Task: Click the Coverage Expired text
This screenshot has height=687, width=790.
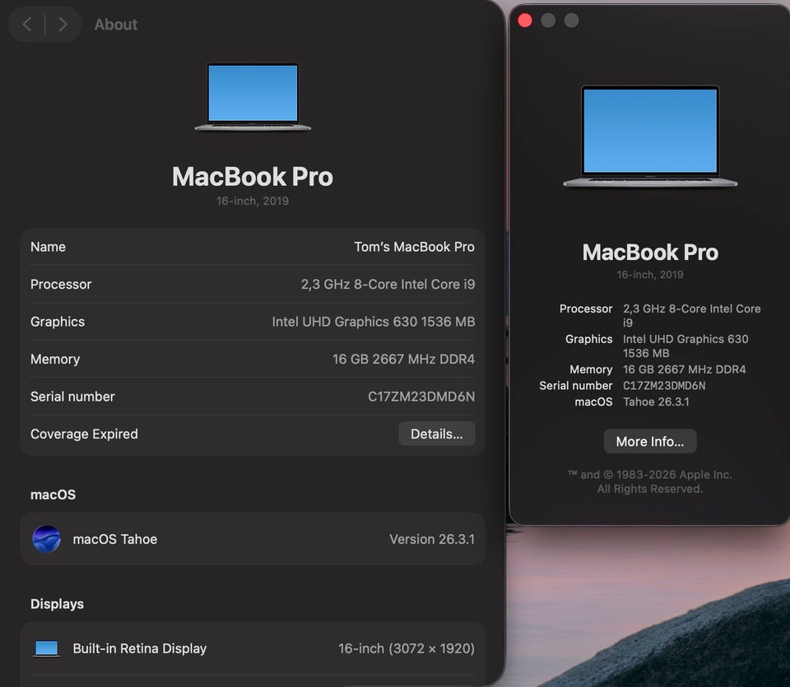Action: (84, 434)
